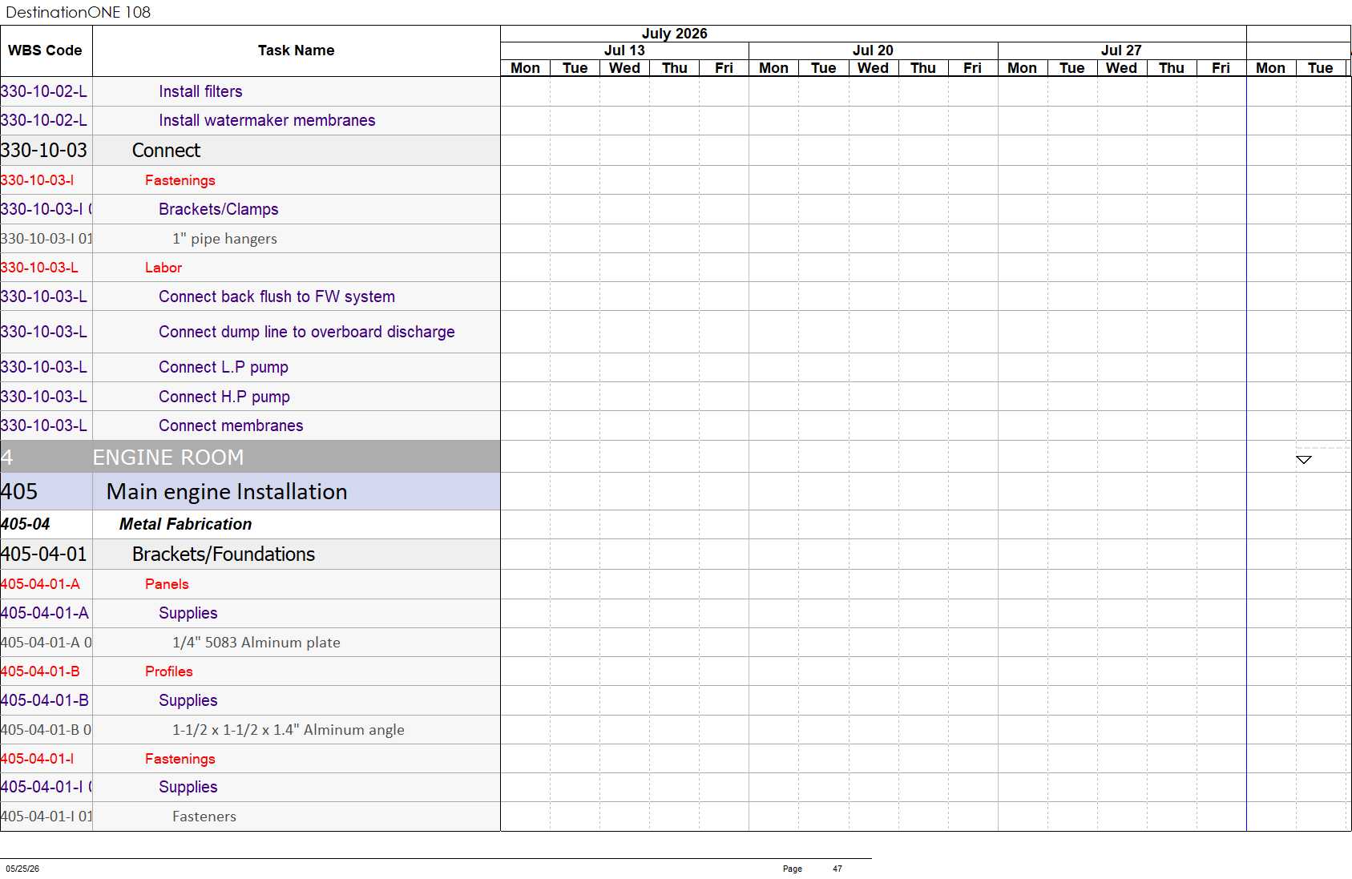Click Supplies in the 405-04-01-B row
Image resolution: width=1352 pixels, height=879 pixels.
pyautogui.click(x=188, y=700)
